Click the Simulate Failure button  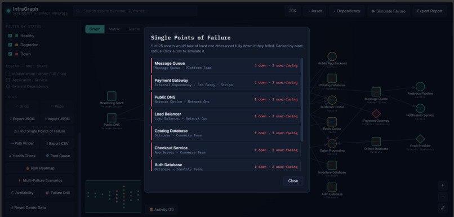click(389, 11)
